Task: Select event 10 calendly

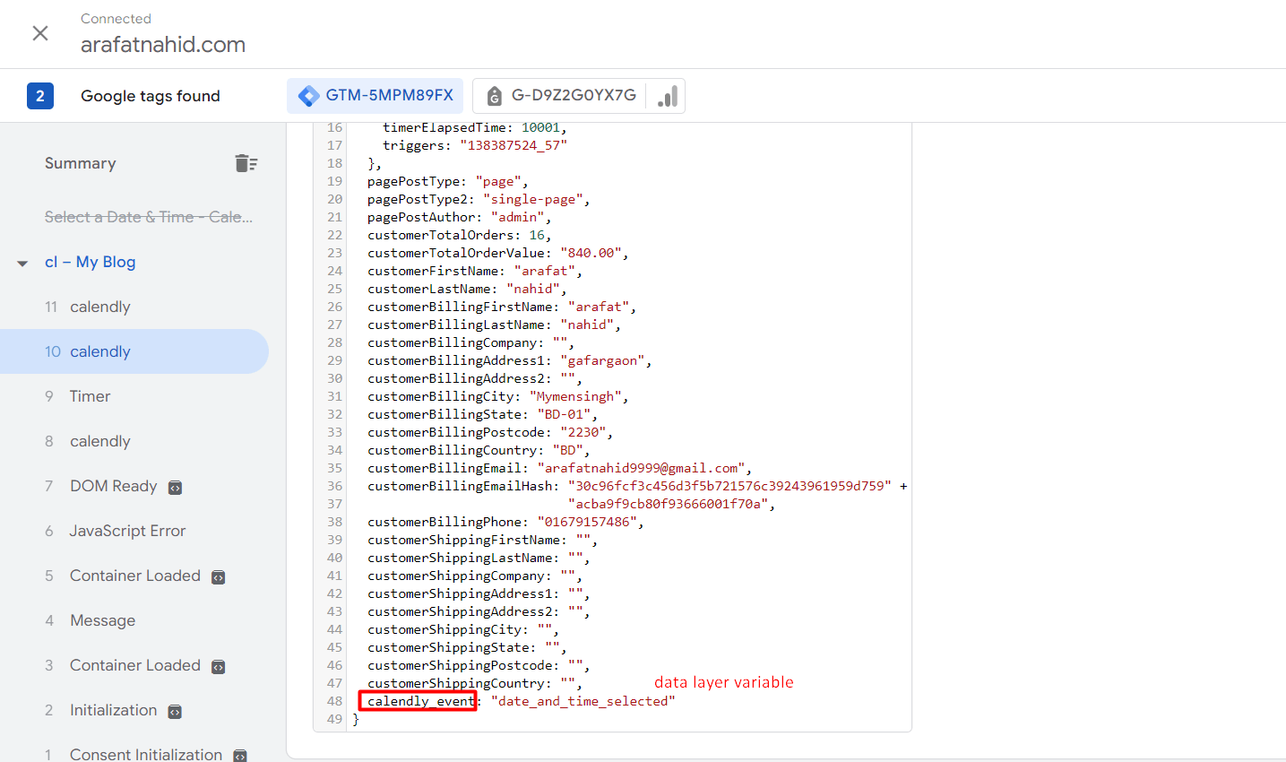Action: (x=134, y=351)
